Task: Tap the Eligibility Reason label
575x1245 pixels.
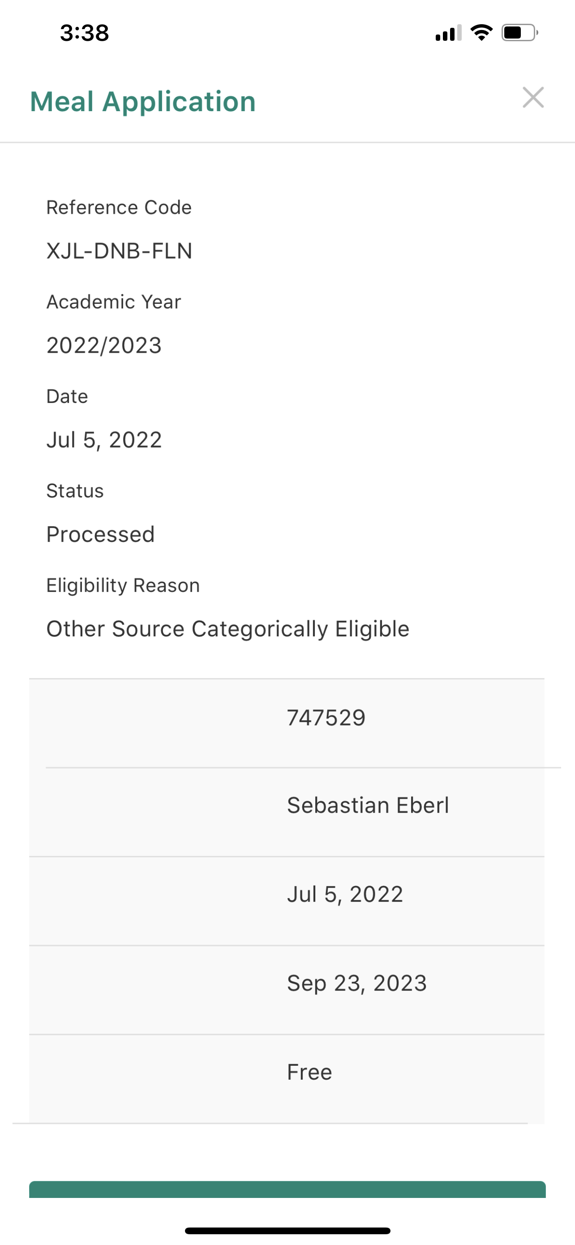Action: [x=123, y=585]
